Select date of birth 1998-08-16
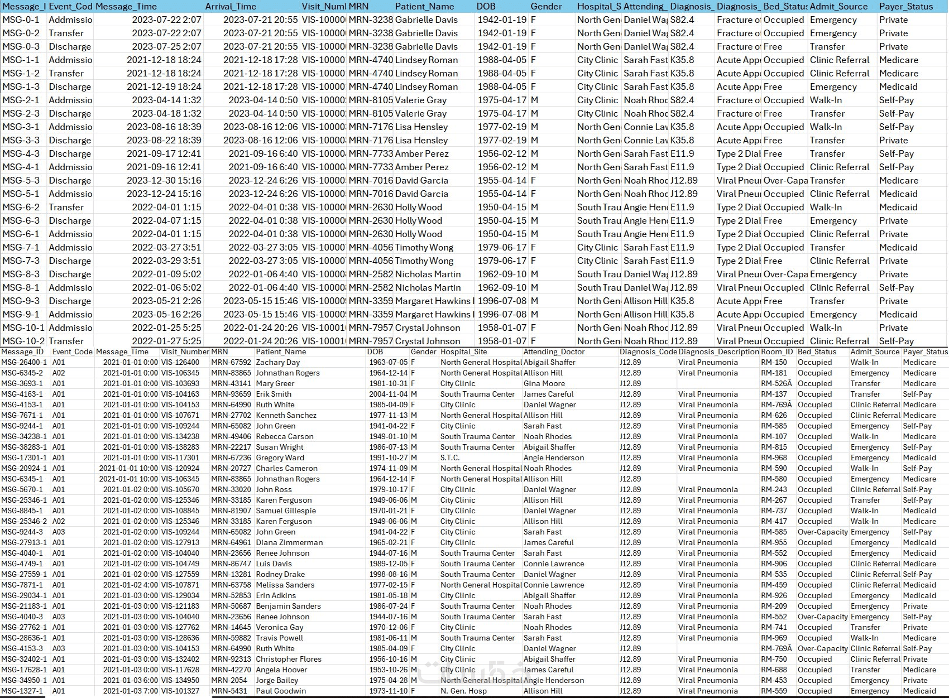 point(389,574)
